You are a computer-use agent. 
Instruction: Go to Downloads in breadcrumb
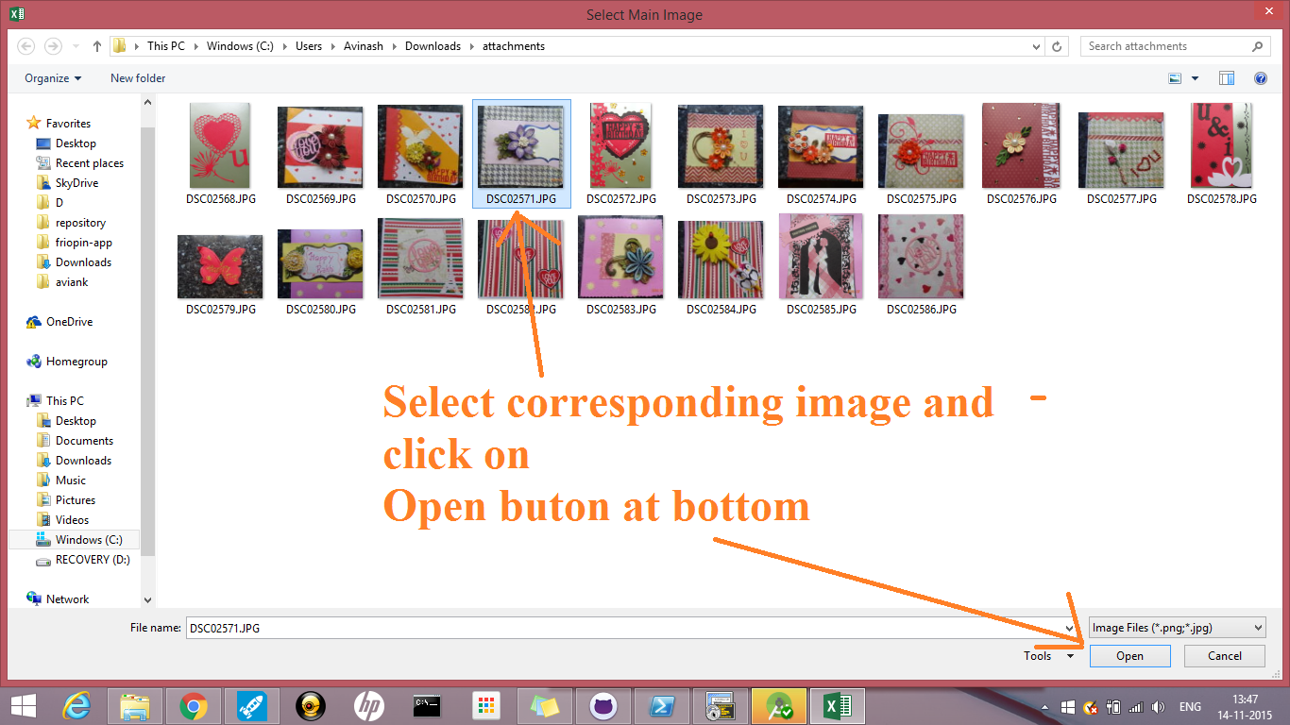pyautogui.click(x=433, y=46)
